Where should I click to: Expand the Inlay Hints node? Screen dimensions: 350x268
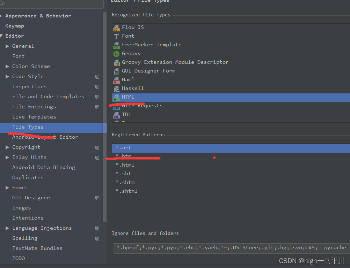tap(7, 157)
